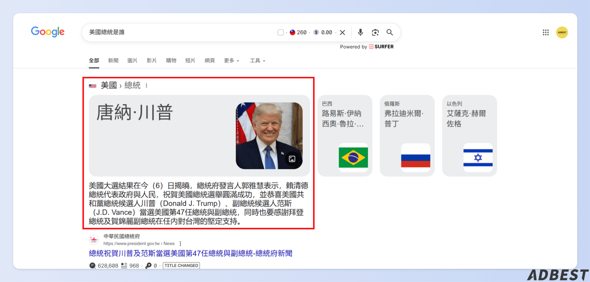Open Google Lens image search icon

coord(375,32)
